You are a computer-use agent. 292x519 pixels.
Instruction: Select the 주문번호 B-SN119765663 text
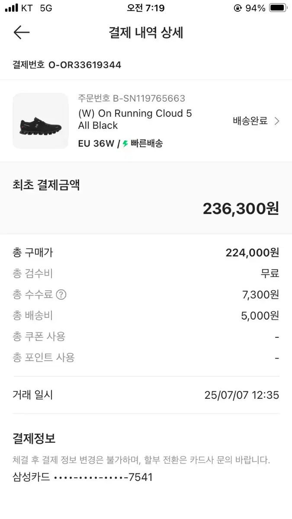[x=132, y=98]
